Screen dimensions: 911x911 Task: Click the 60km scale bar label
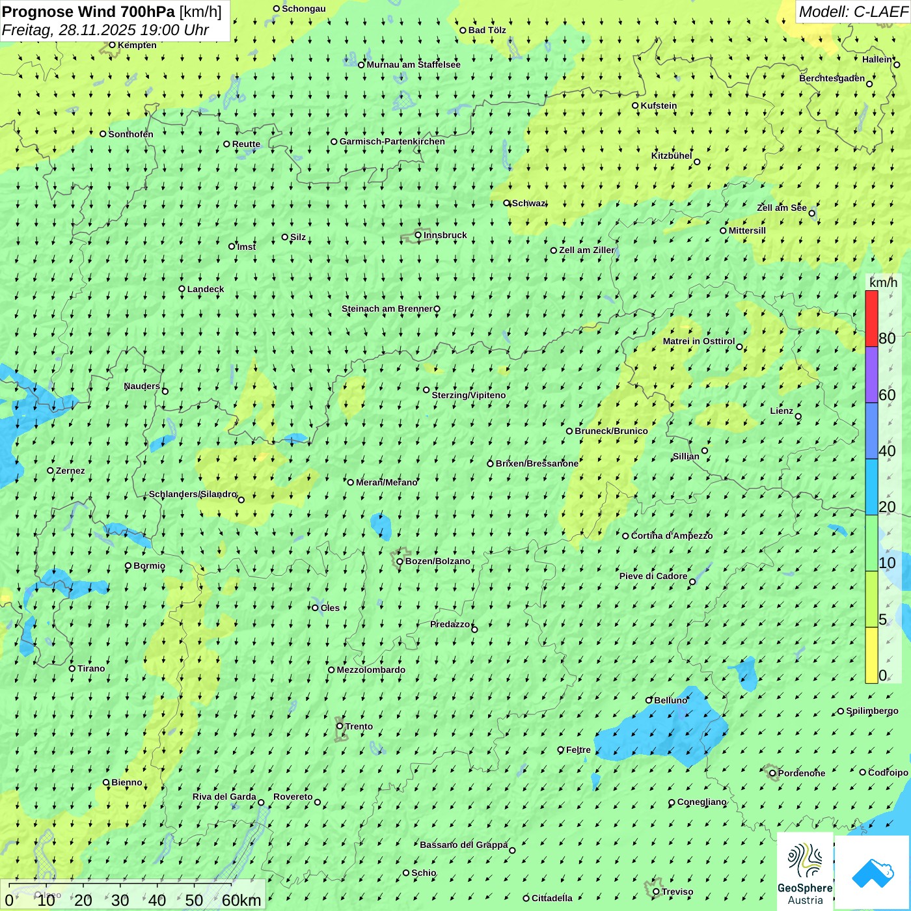pos(241,900)
